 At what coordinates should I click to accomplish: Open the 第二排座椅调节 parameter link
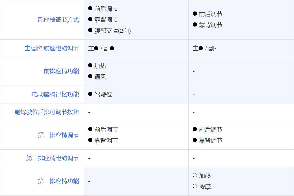point(58,135)
